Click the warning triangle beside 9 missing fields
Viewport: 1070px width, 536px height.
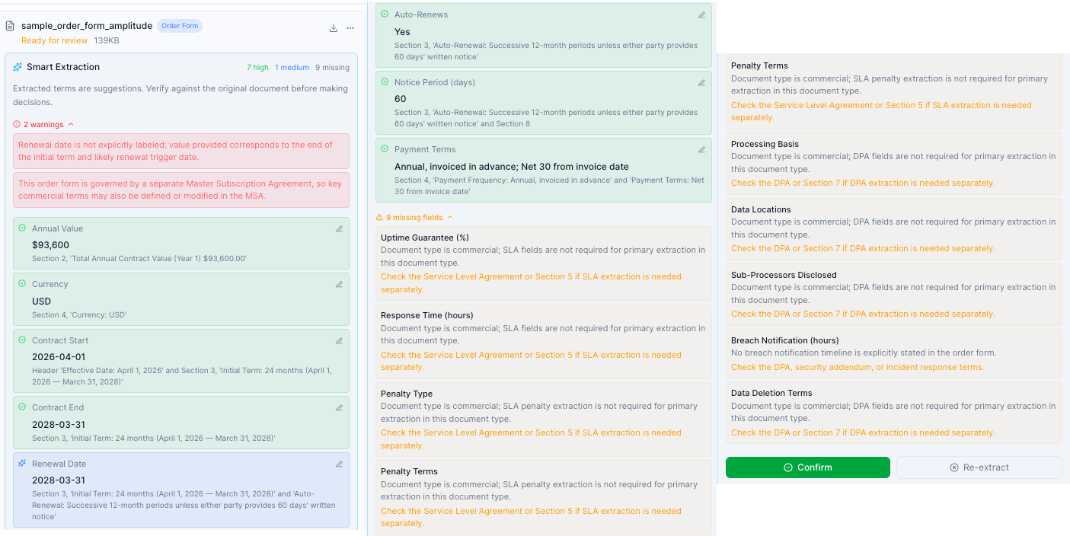point(378,217)
